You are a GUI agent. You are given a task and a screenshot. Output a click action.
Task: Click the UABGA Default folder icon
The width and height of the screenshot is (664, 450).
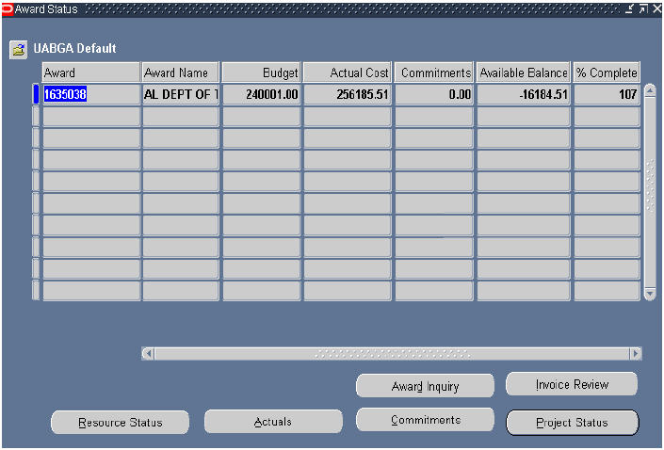[x=18, y=50]
